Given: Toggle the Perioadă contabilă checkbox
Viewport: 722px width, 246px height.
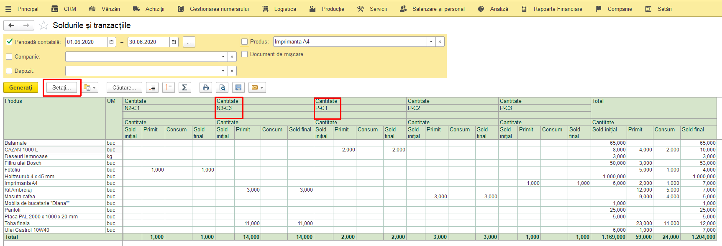Looking at the screenshot, I should pos(9,42).
